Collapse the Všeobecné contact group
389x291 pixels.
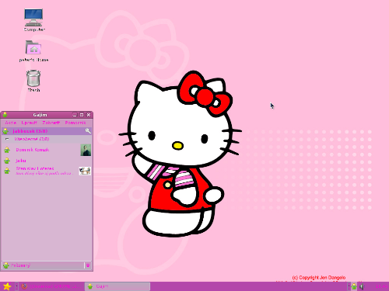point(7,139)
